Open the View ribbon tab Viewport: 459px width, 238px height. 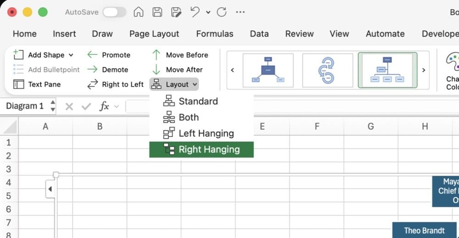(x=339, y=33)
